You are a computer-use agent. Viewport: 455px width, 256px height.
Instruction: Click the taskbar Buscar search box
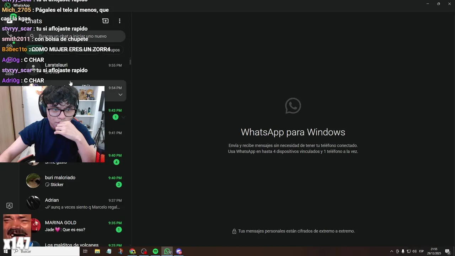click(x=45, y=251)
